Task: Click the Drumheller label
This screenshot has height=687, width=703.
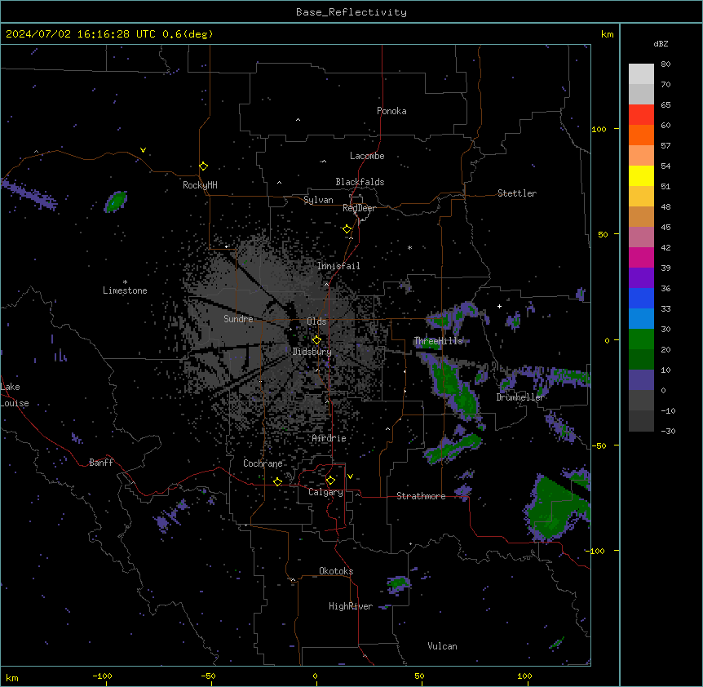Action: tap(520, 397)
